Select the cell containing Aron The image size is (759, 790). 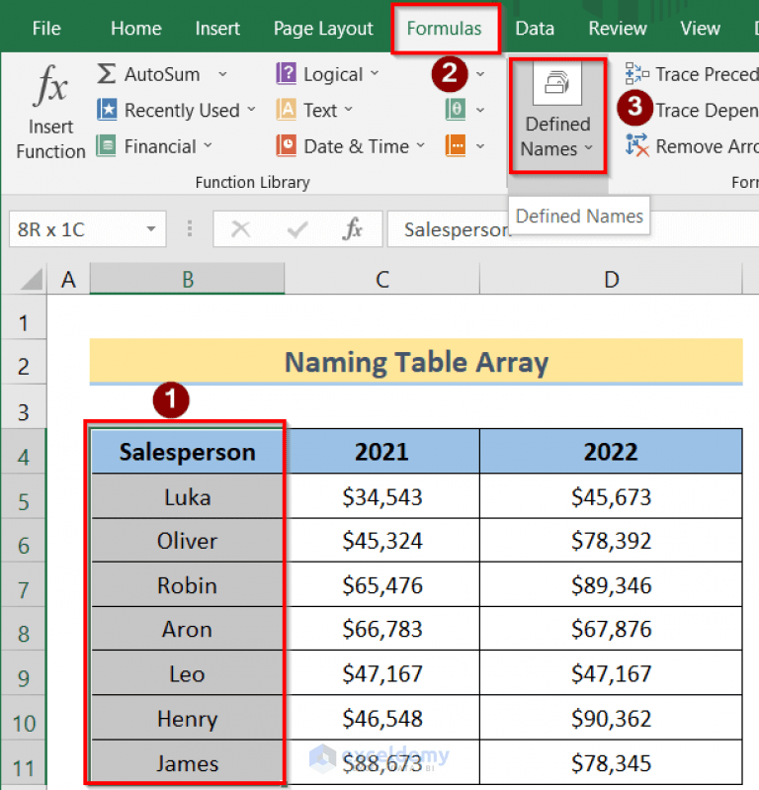[188, 629]
